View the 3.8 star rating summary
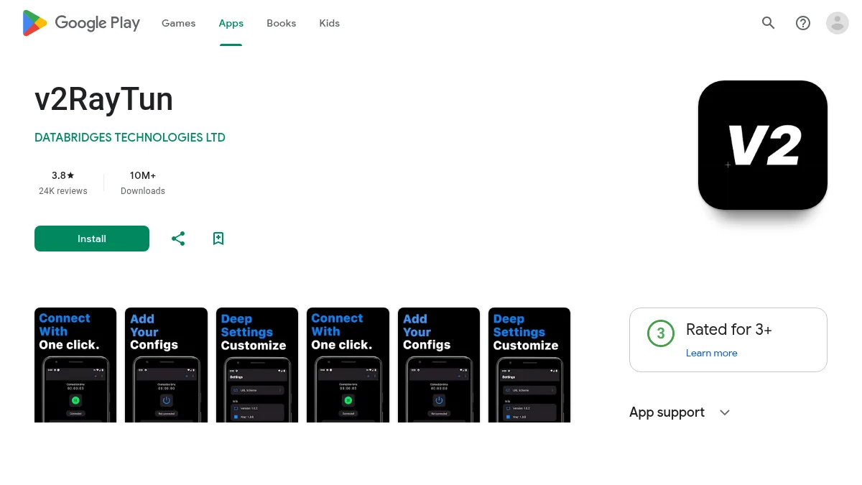This screenshot has width=862, height=485. tap(63, 175)
